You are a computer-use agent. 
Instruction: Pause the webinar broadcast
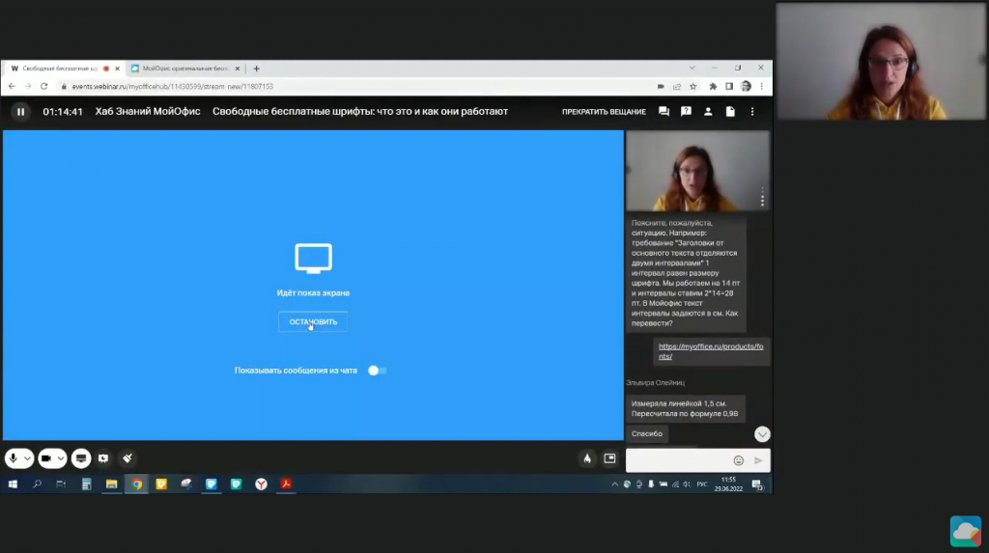coord(21,112)
